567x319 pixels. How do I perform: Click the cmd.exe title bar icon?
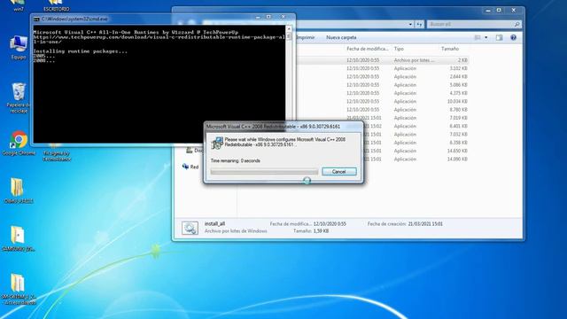click(x=36, y=19)
